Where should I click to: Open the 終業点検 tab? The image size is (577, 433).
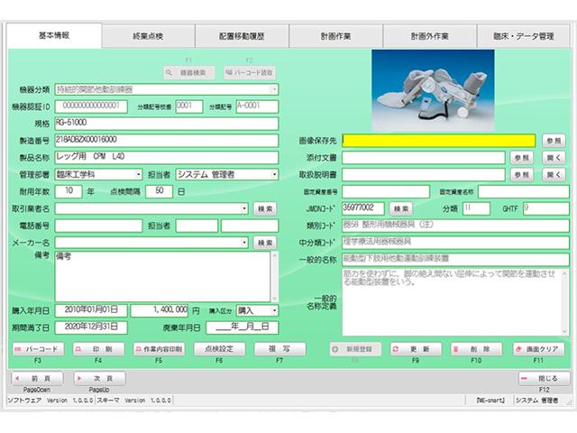[x=148, y=36]
